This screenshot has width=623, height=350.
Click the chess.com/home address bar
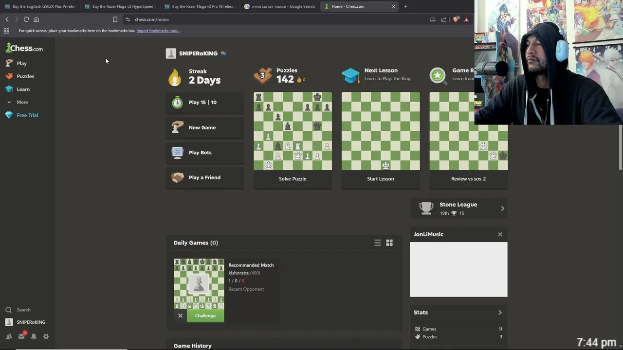[x=275, y=19]
